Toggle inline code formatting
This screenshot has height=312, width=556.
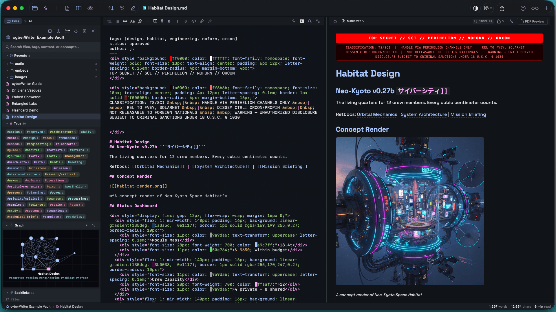(194, 21)
